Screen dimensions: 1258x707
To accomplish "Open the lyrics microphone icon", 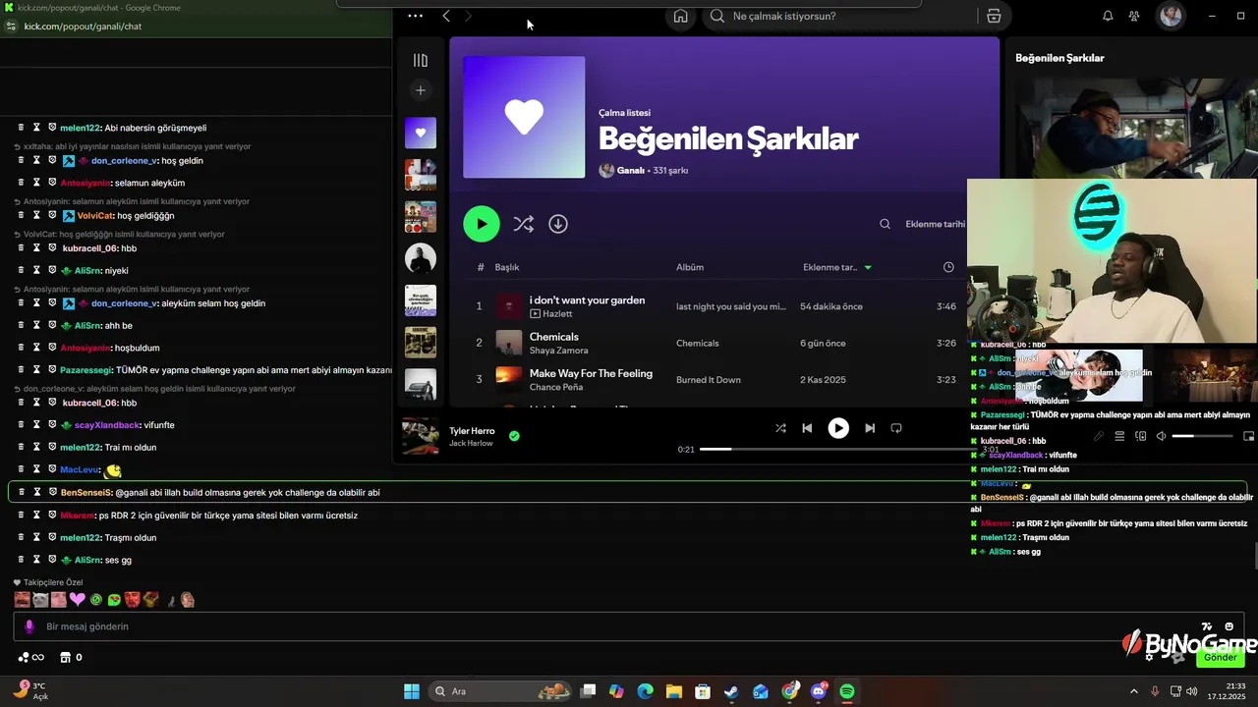I will click(1099, 436).
